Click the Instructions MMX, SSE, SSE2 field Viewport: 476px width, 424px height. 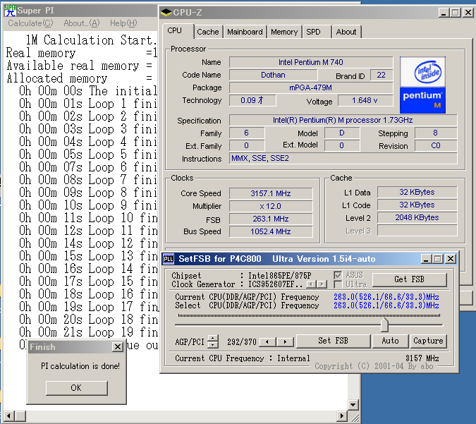(343, 158)
